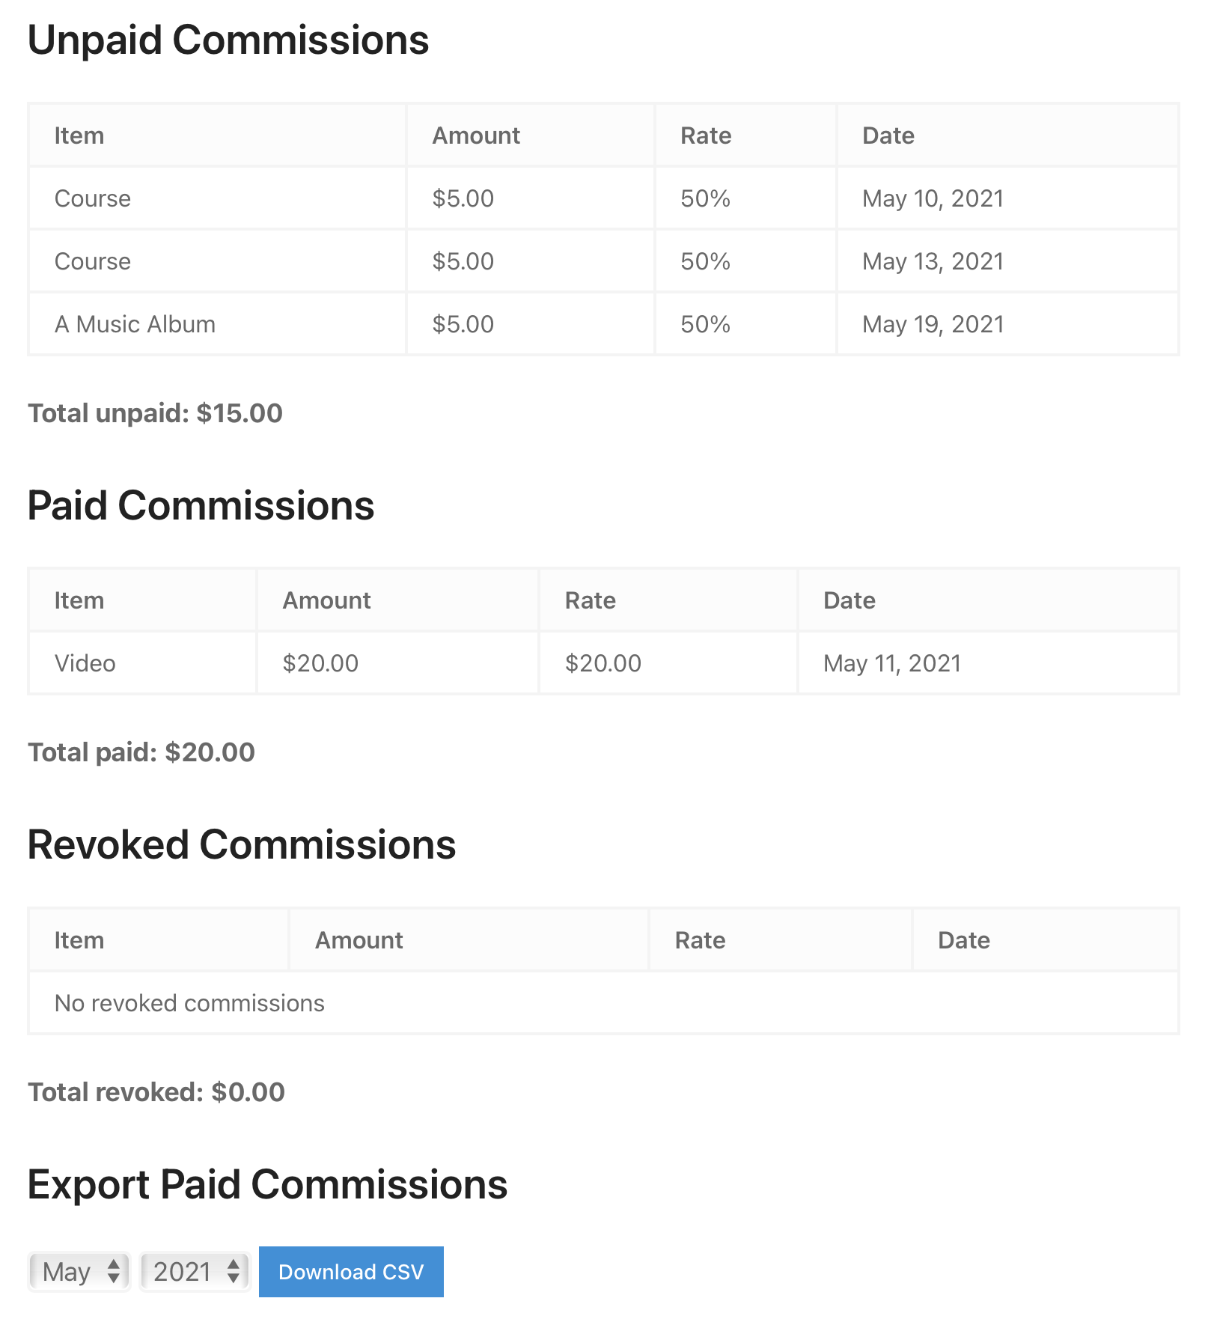Click the May 19, 2021 date cell
The height and width of the screenshot is (1319, 1214).
(x=933, y=324)
